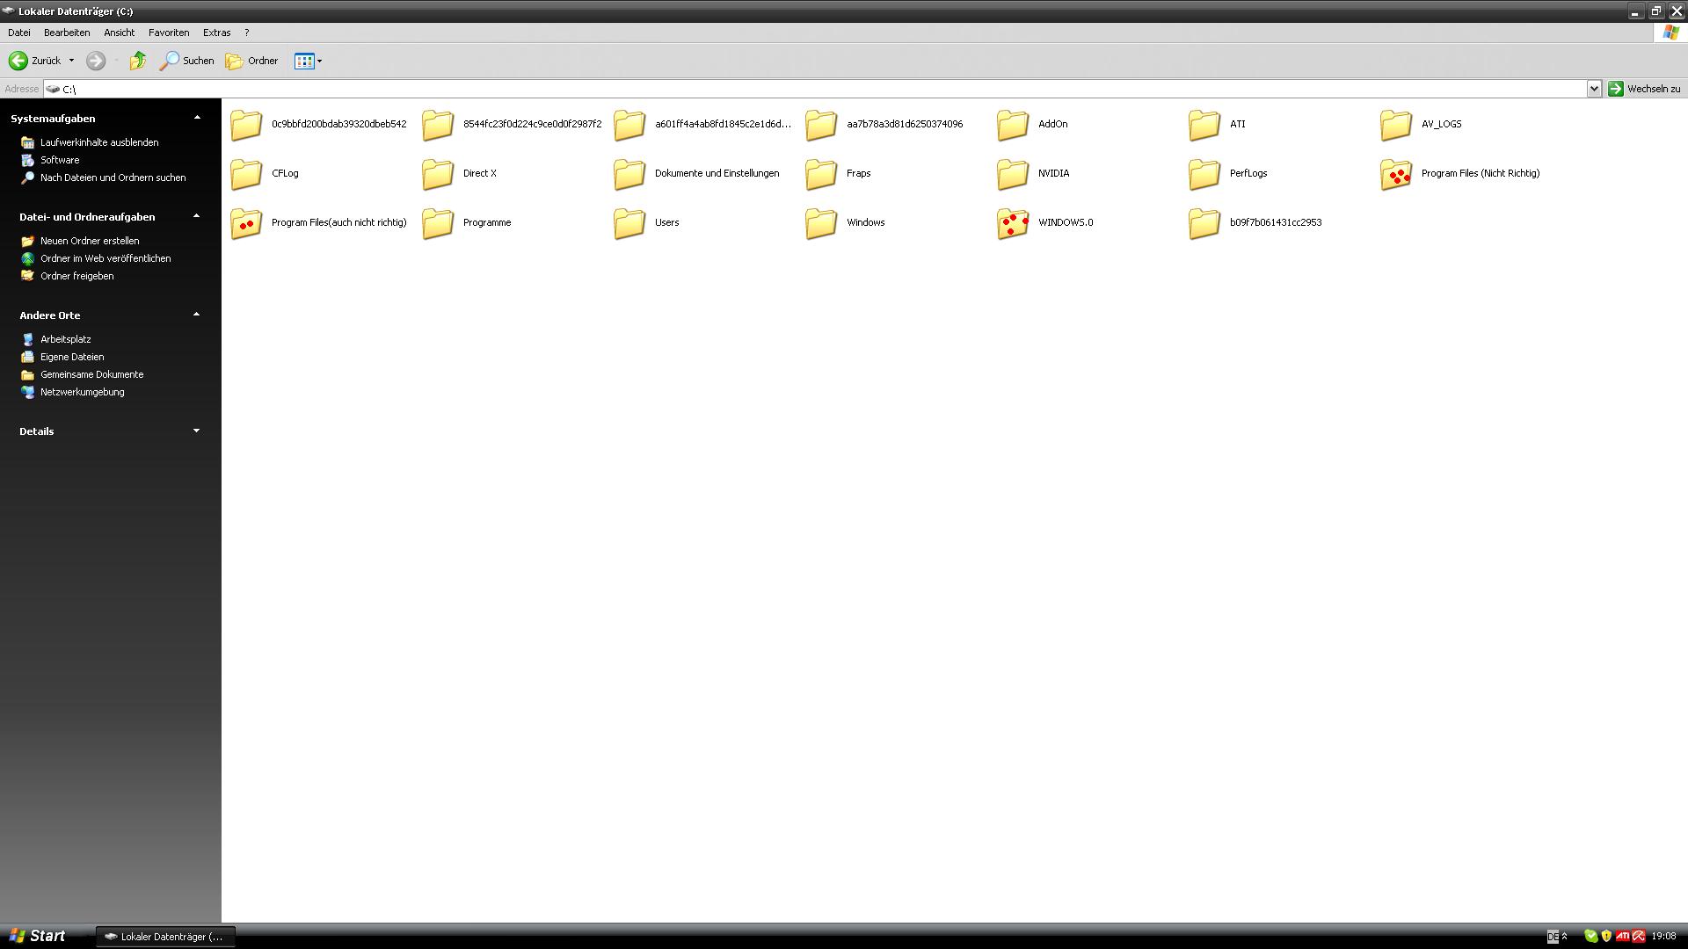Select the Dokumente und Einstellungen folder icon
The height and width of the screenshot is (949, 1688).
coord(629,174)
